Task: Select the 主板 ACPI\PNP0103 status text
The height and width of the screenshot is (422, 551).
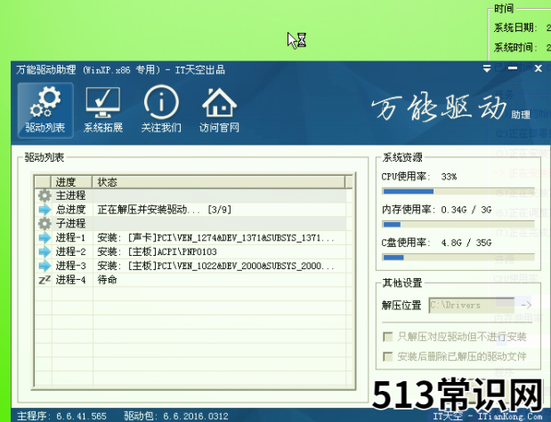Action: point(157,251)
